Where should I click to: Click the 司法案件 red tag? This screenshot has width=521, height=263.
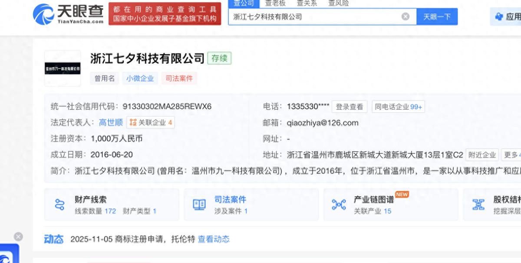tap(179, 78)
